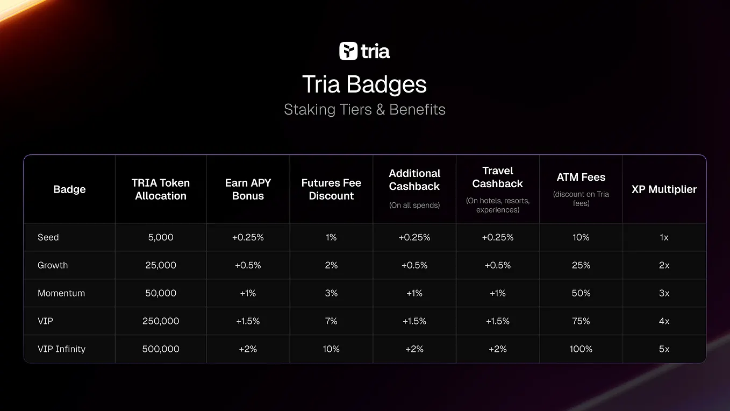Select the TRIA Token Allocation header
The image size is (730, 411).
(x=161, y=189)
